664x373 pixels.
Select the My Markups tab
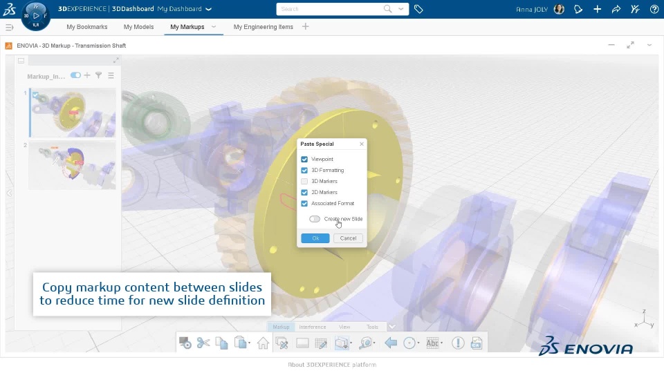(x=187, y=27)
